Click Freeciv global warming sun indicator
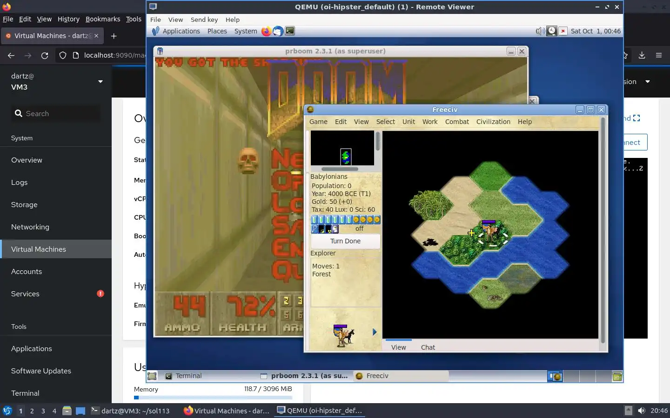The image size is (670, 418). coord(322,229)
